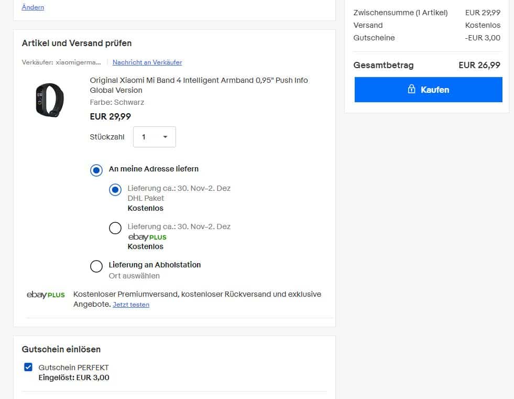This screenshot has height=399, width=514.
Task: Click the lock icon on Kaufen button
Action: coord(411,89)
